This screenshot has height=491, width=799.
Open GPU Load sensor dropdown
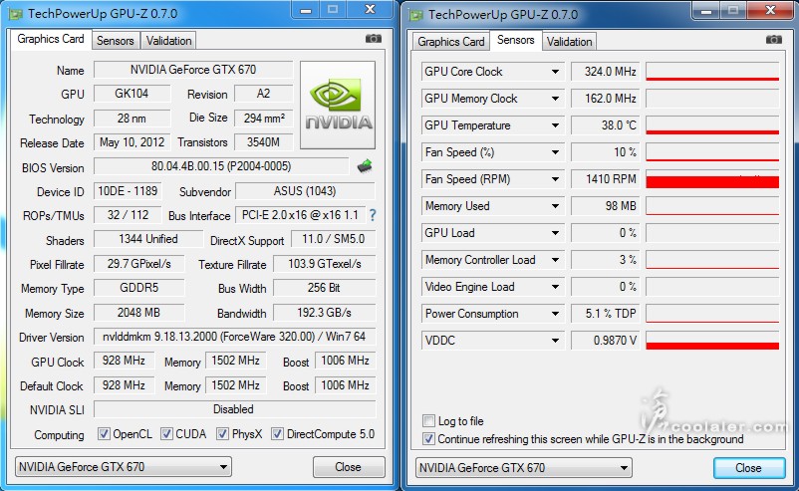click(555, 233)
